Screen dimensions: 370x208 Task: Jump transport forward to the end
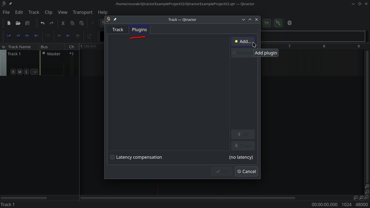37,36
